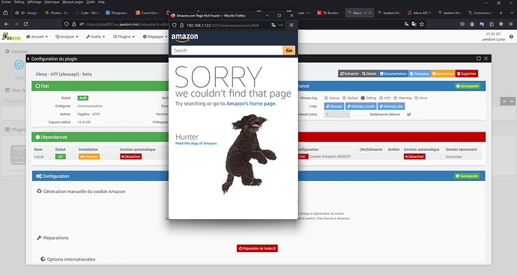Click the Jeedom logo
Screen dimensions: 517x276
pyautogui.click(x=11, y=37)
